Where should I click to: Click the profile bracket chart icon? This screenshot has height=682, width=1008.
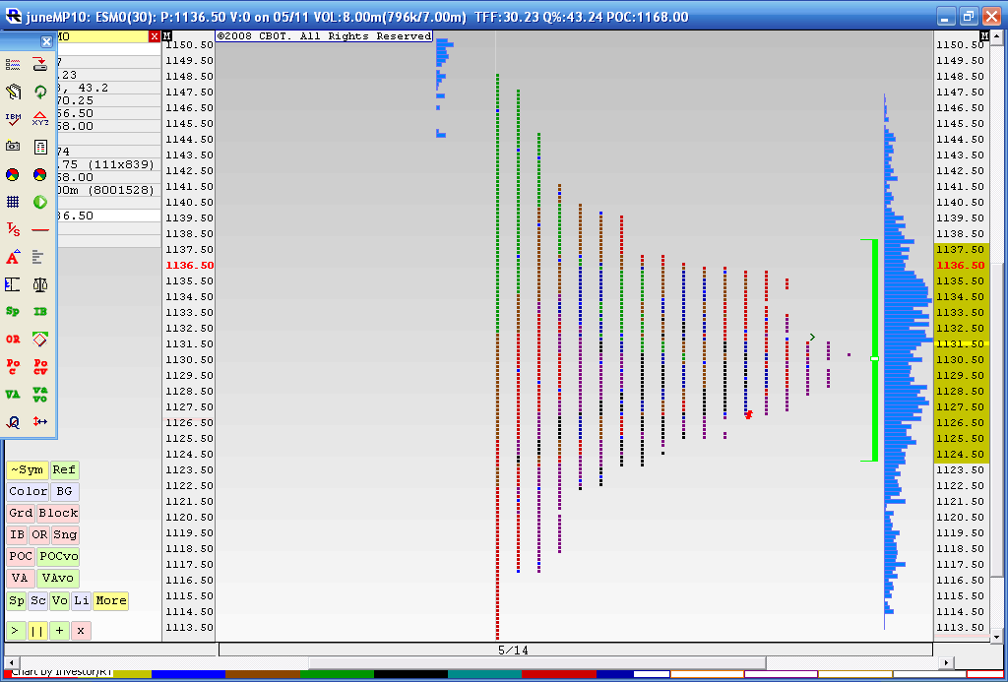(x=13, y=284)
